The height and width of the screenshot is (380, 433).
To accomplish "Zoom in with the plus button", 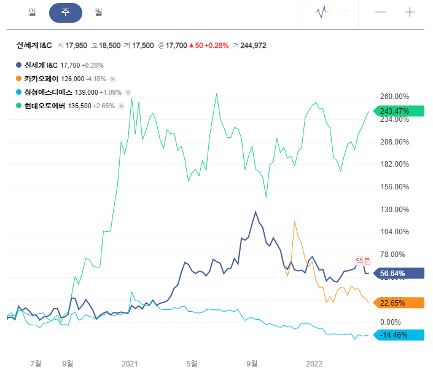I will [x=410, y=12].
